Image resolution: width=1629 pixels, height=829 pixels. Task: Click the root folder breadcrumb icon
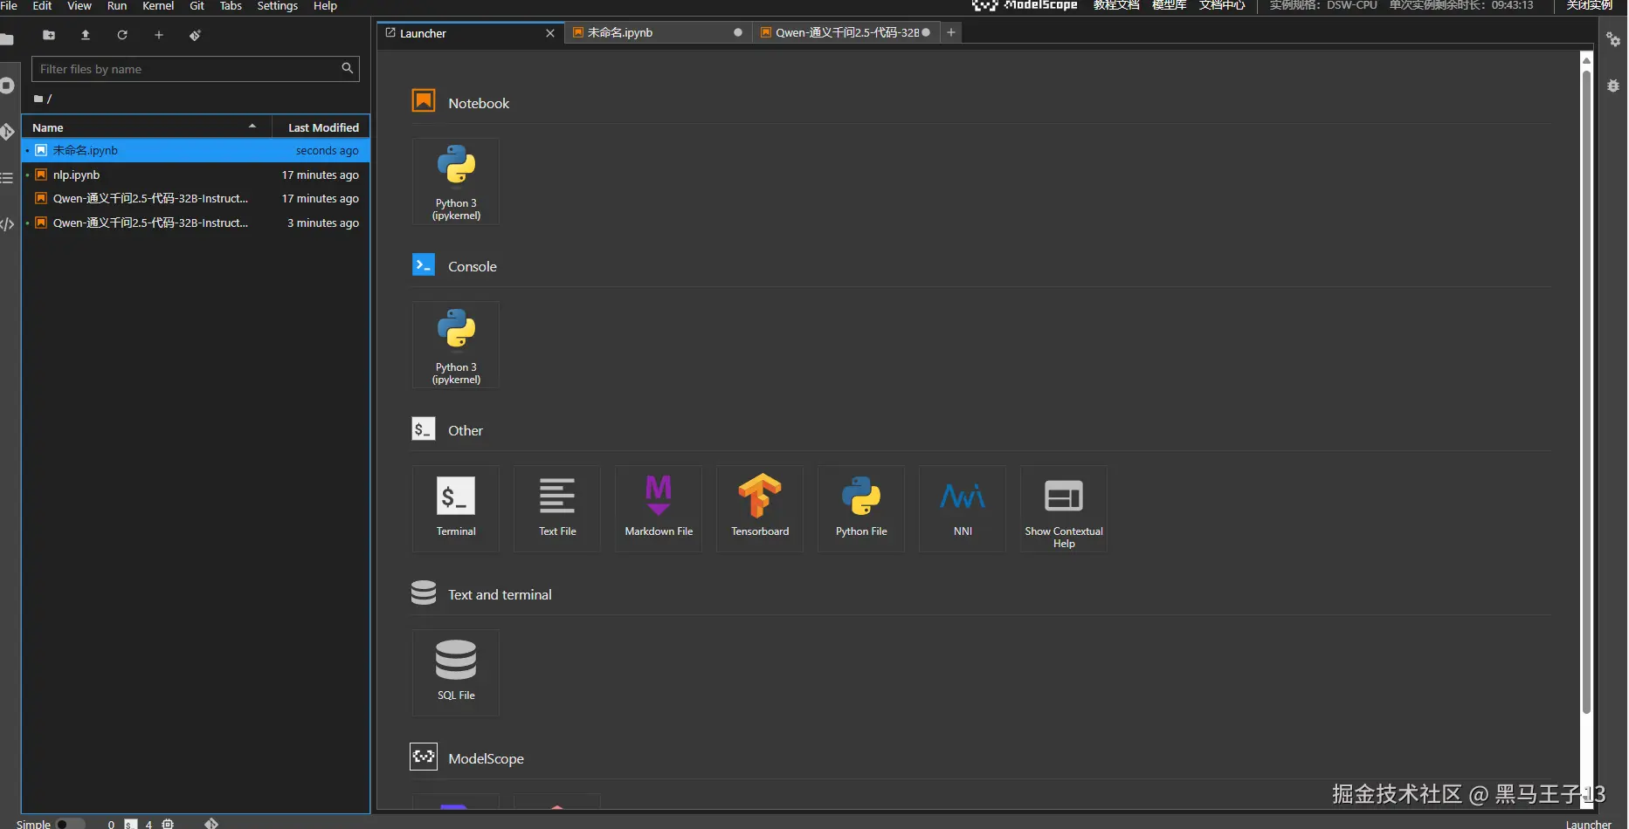(38, 99)
